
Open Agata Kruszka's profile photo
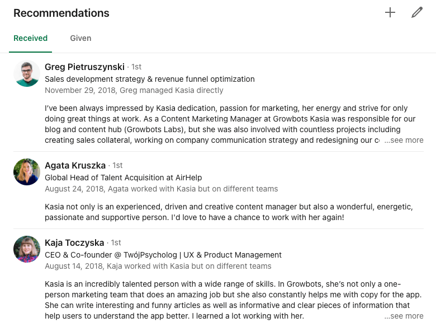[27, 172]
